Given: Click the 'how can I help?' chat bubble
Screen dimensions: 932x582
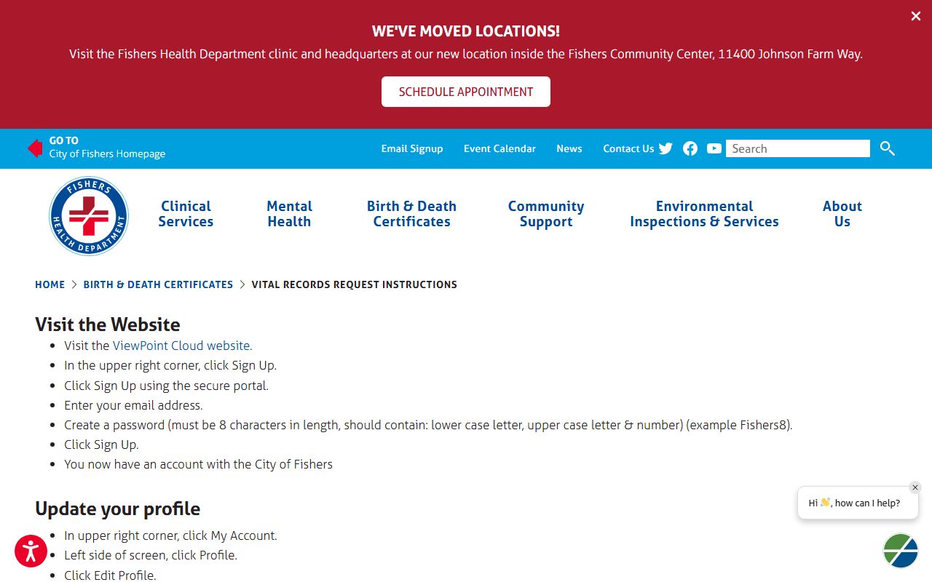Looking at the screenshot, I should point(858,503).
